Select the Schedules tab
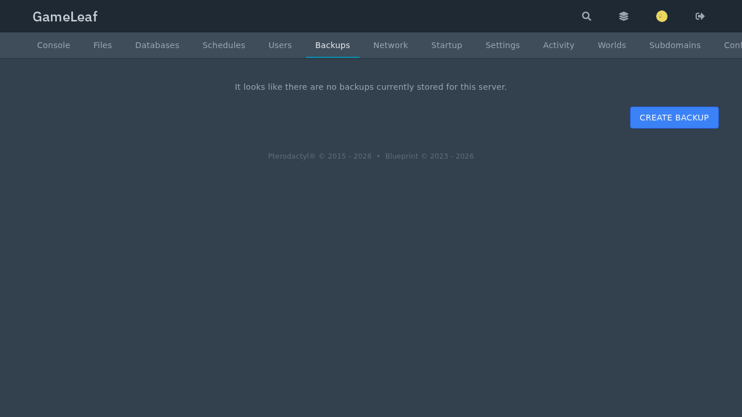Viewport: 742px width, 417px height. tap(224, 45)
